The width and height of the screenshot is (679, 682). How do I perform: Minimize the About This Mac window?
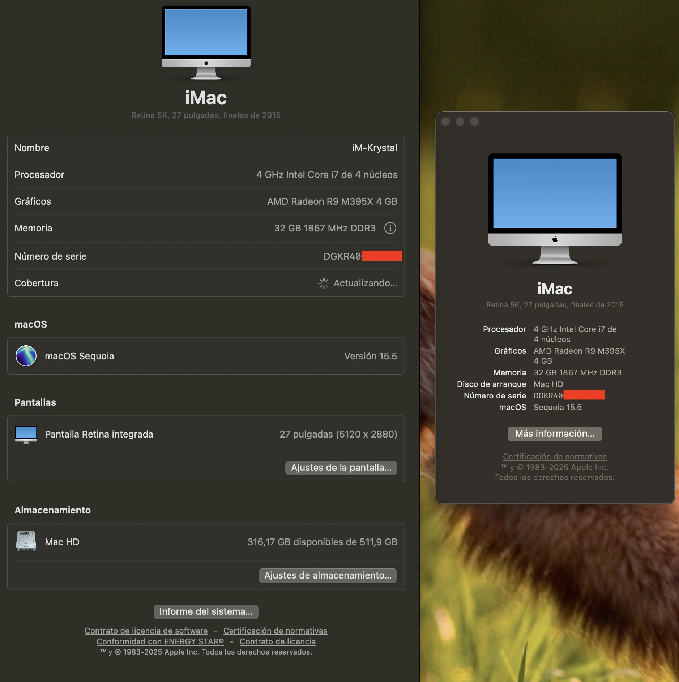460,122
